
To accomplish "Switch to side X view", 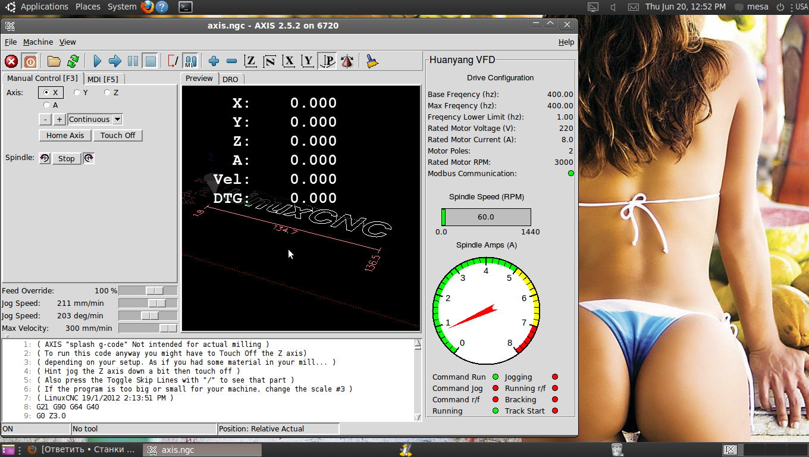I will (289, 61).
